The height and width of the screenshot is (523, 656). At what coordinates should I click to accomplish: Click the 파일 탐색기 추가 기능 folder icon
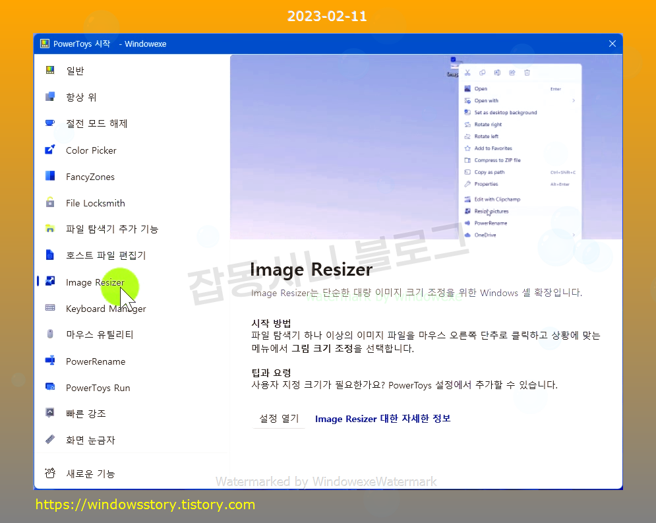click(50, 229)
